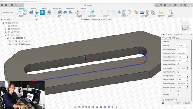Click the Multi-Axis toolpath icon
Viewport: 193px width, 109px height.
pyautogui.click(x=92, y=12)
